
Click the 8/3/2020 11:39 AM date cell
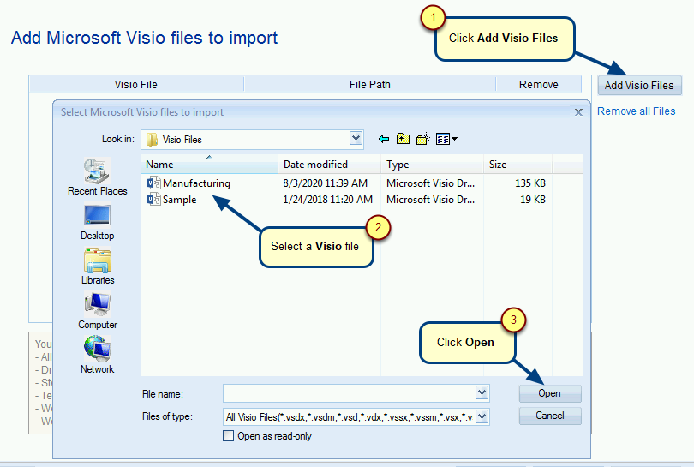tap(326, 183)
